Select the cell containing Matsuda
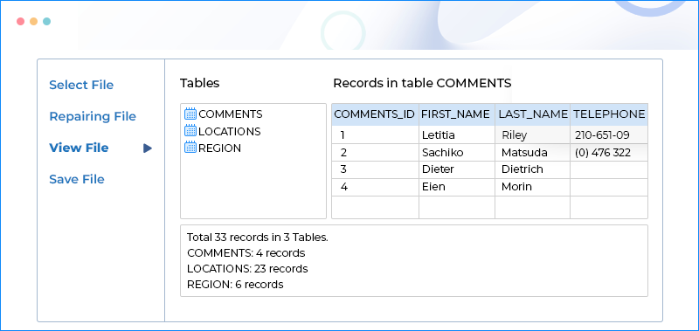Screen dimensions: 699x331 [x=533, y=152]
